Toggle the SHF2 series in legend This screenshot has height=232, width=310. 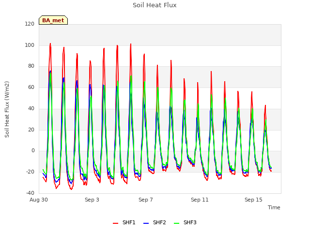(155, 223)
